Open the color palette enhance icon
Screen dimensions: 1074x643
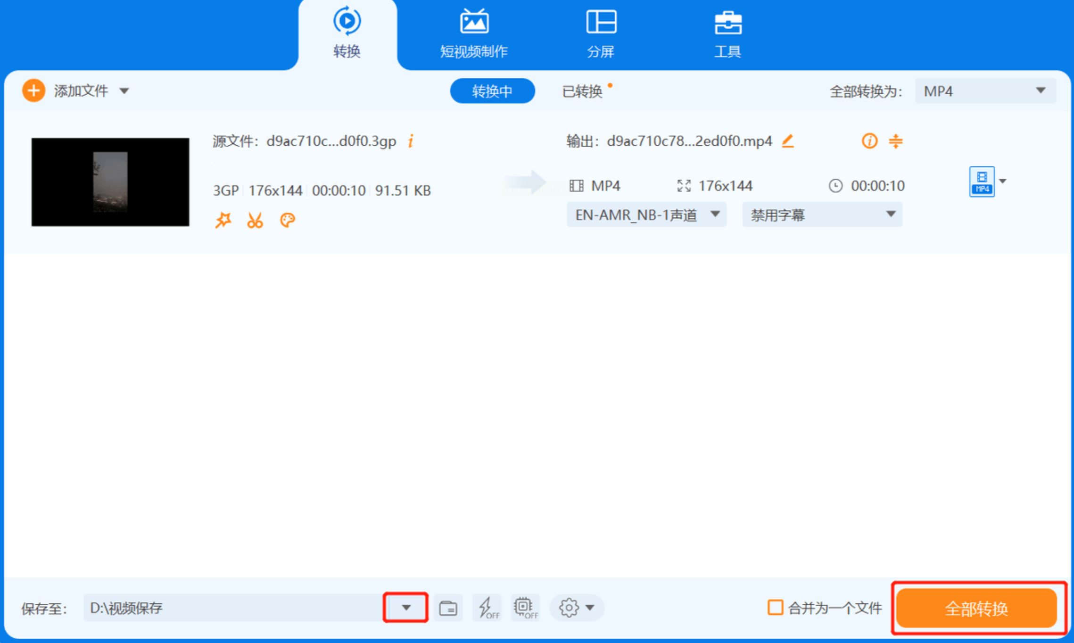(287, 220)
